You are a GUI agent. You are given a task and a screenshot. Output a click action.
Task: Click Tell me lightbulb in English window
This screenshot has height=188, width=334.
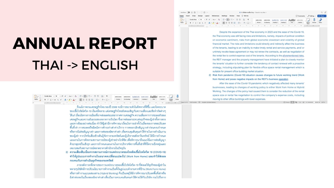pos(242,16)
